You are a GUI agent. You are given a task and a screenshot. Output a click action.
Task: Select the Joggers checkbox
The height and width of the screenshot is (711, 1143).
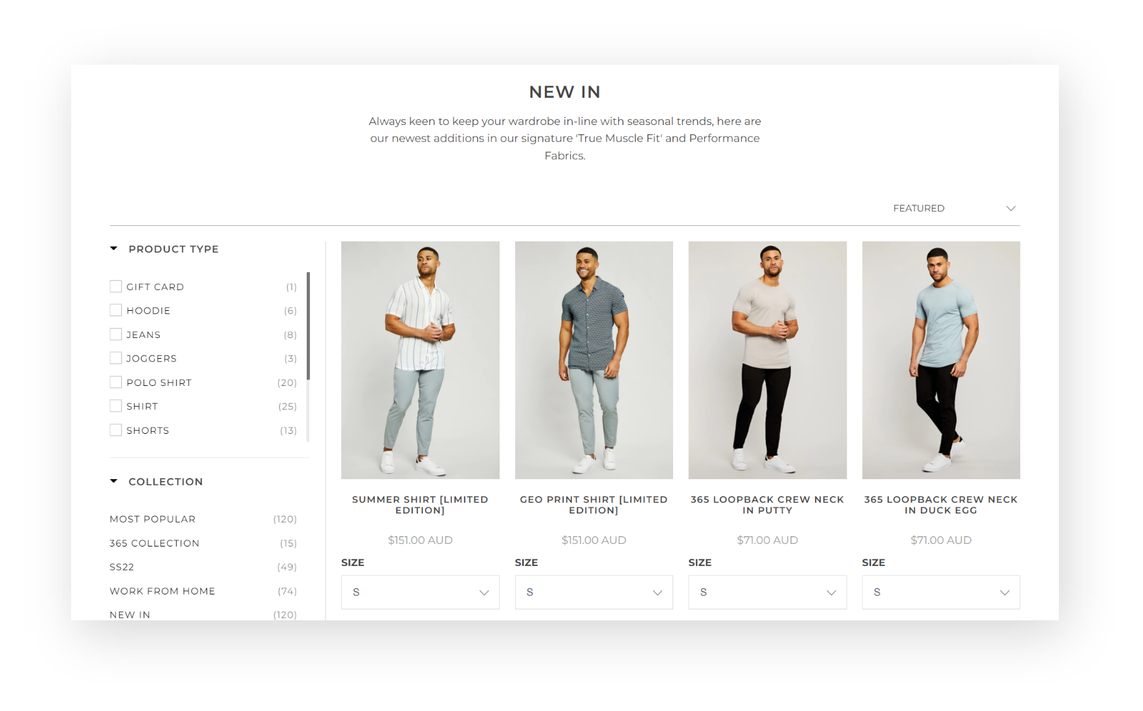click(116, 358)
